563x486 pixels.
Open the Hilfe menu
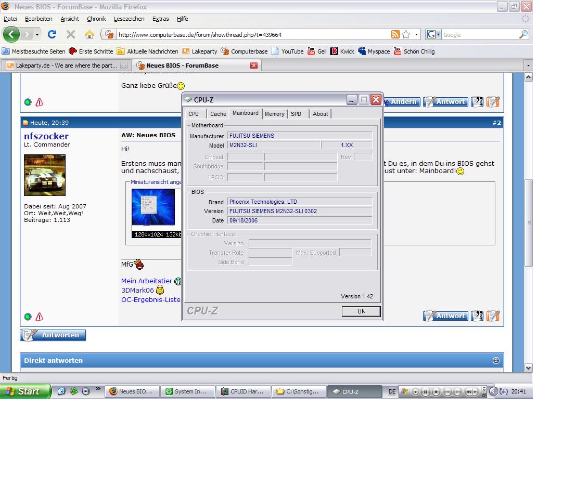point(183,19)
